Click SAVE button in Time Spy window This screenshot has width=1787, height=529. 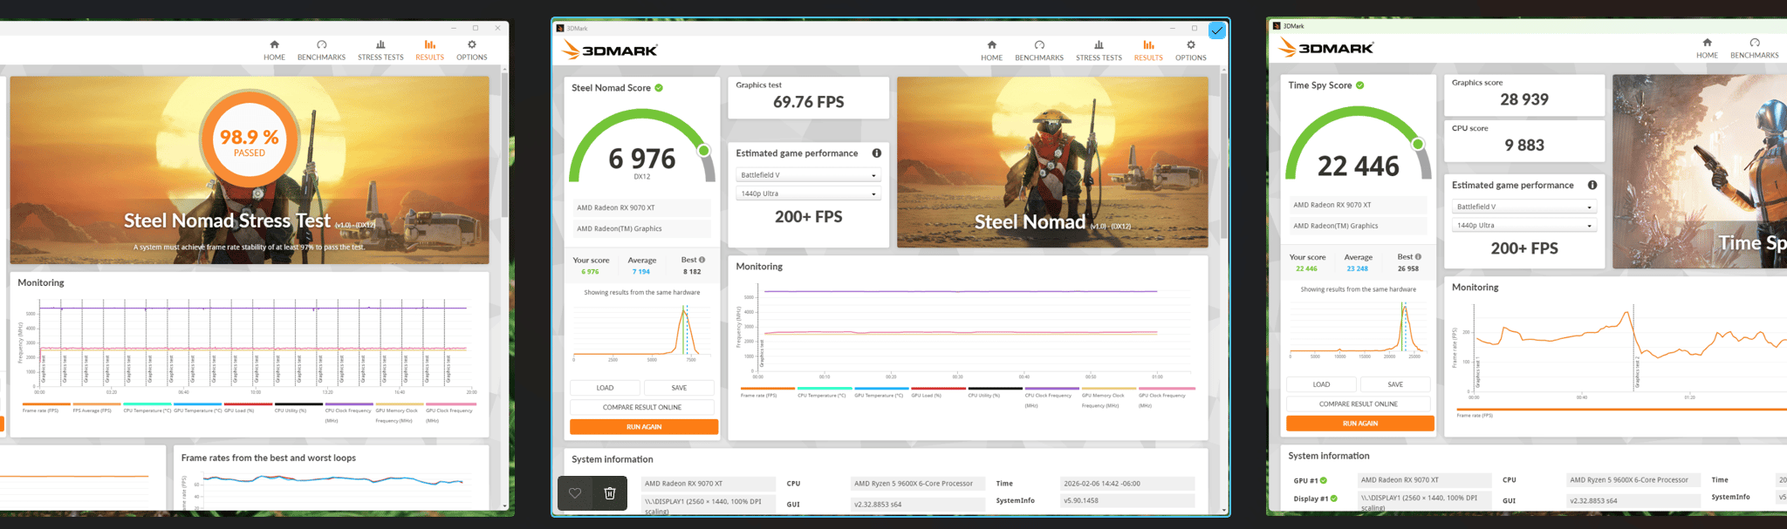tap(1395, 384)
